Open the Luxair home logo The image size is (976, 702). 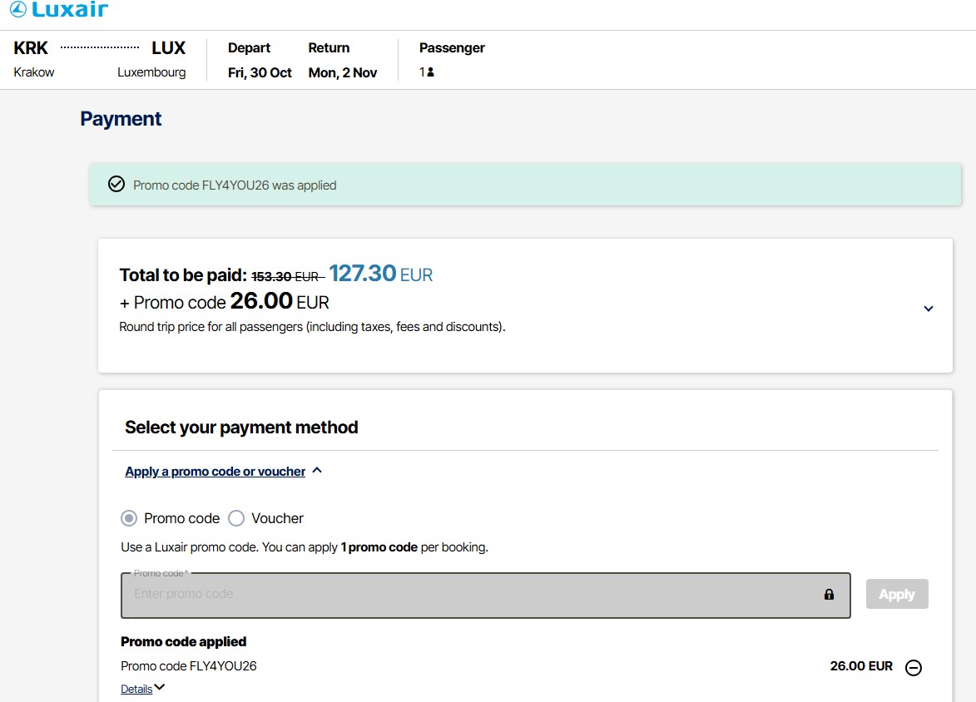[59, 9]
